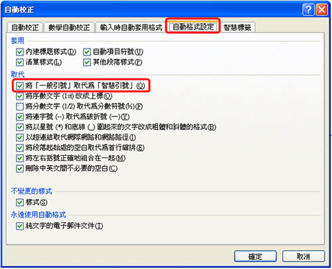Toggle 刪除中英文間不必要的空白 checkbox
Screen dimensions: 332x269
tap(20, 168)
